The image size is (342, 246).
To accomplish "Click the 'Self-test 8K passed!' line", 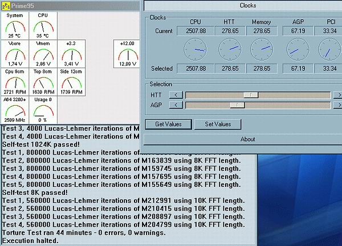I will (x=35, y=193).
